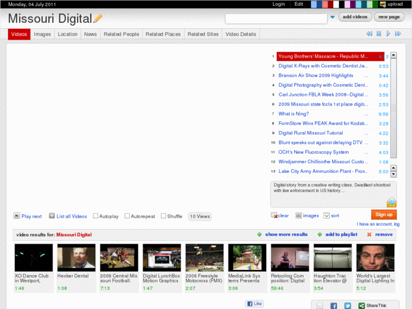The height and width of the screenshot is (309, 412).
Task: Select 'Young Brothers' Massacre' playlist entry
Action: pos(330,56)
